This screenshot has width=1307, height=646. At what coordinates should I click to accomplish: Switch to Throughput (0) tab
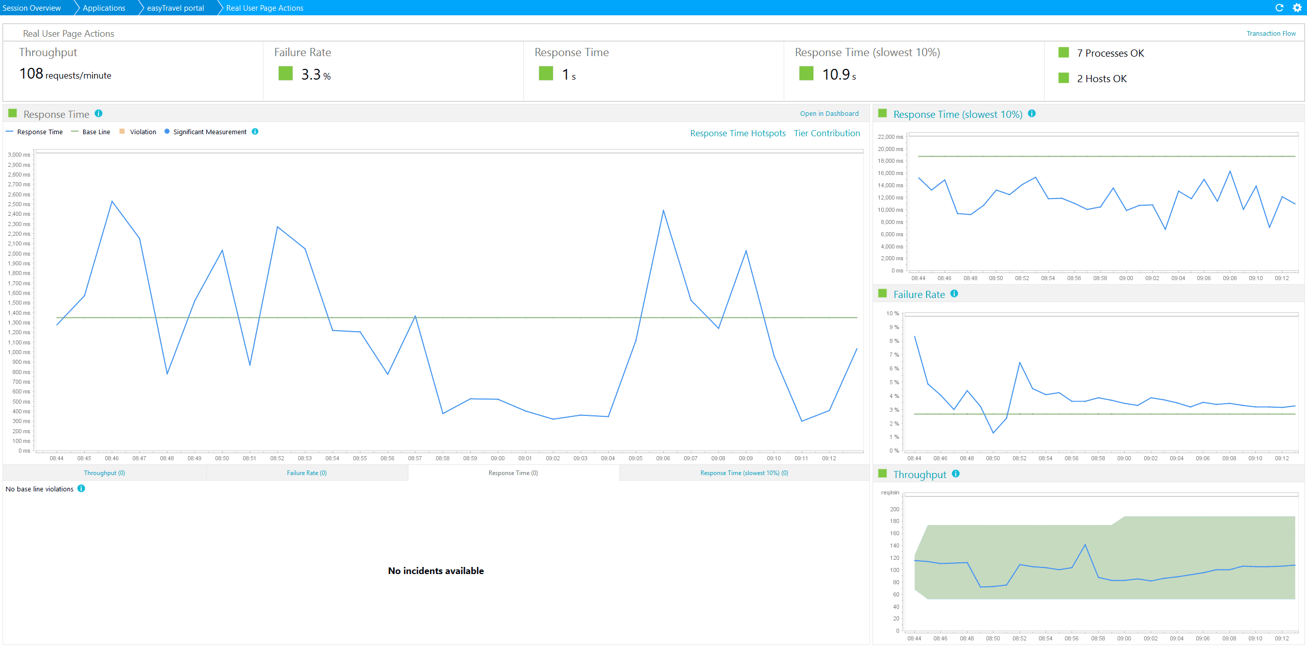(x=104, y=473)
